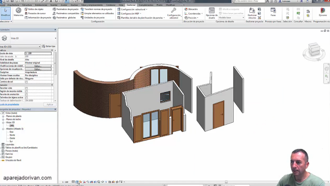Open Configuración adicional wrench tool

point(174,13)
